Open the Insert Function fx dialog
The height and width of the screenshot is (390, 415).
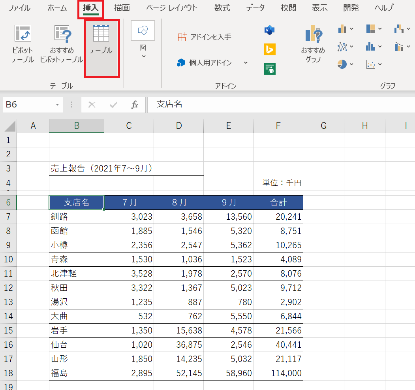(x=135, y=105)
